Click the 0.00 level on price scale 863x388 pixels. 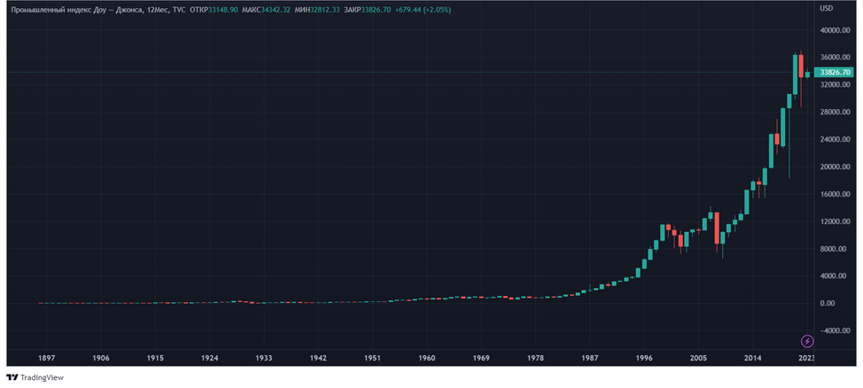tap(827, 304)
